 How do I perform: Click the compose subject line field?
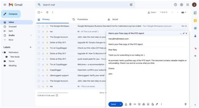pos(147,44)
